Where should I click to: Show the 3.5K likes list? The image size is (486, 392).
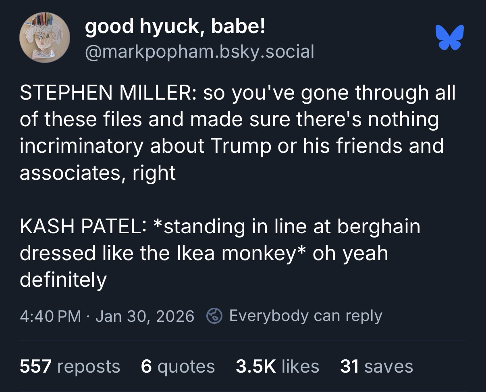click(277, 367)
